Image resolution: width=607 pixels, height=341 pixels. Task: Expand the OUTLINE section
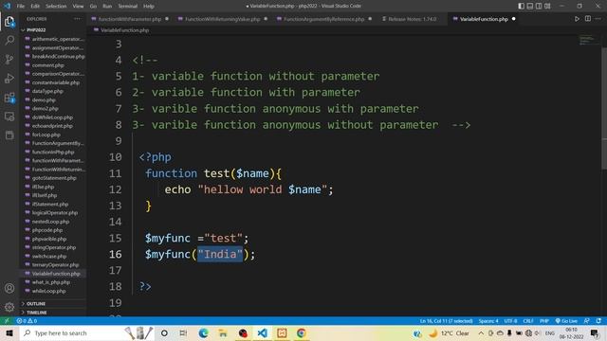[36, 304]
